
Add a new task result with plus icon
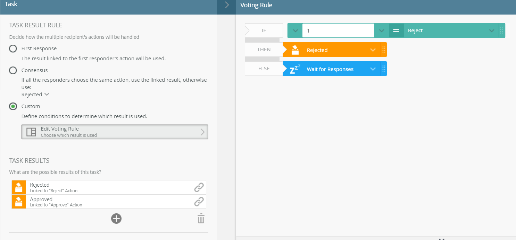click(116, 219)
